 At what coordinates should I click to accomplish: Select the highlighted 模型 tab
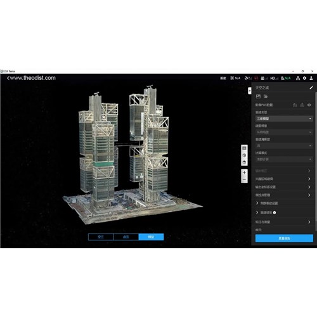pos(151,237)
